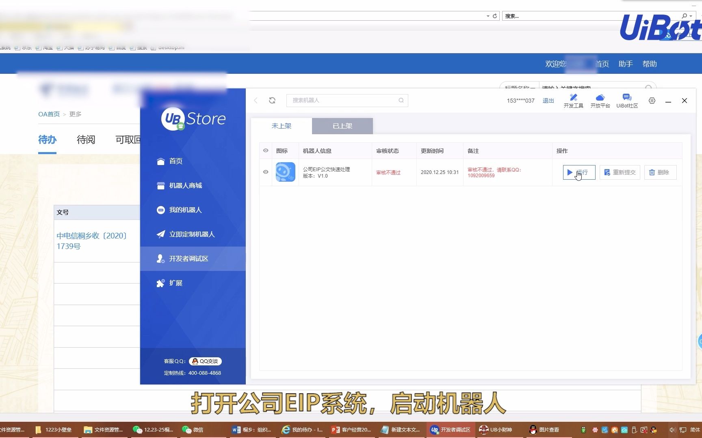Refresh the robot list
The height and width of the screenshot is (438, 702).
(272, 100)
